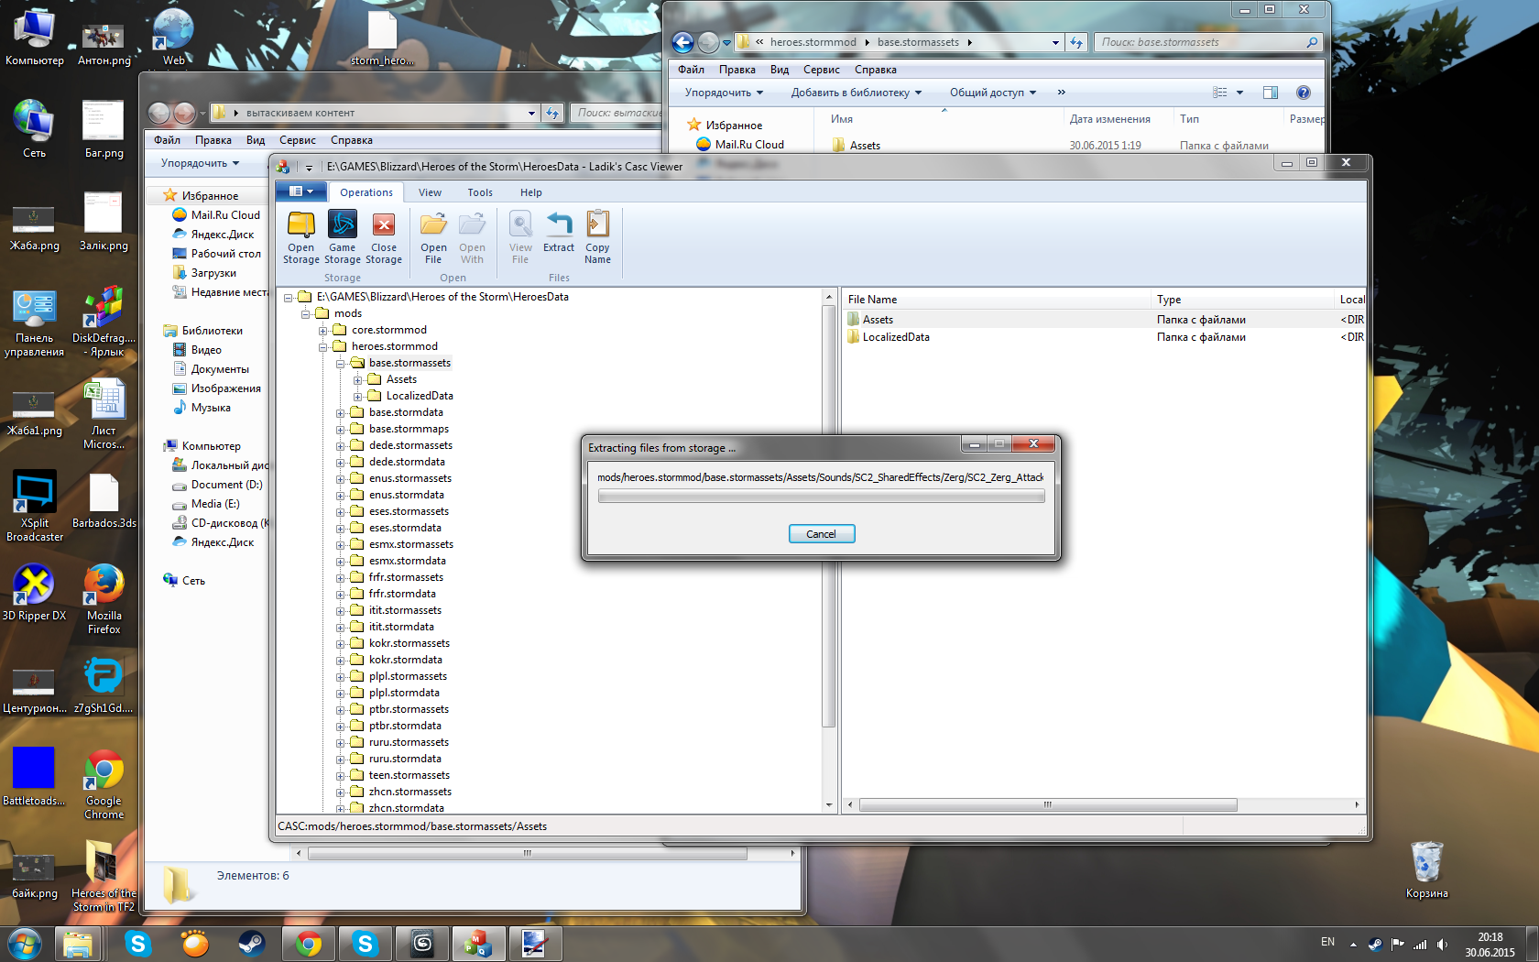Select the Компьютер desktop icon

(35, 38)
